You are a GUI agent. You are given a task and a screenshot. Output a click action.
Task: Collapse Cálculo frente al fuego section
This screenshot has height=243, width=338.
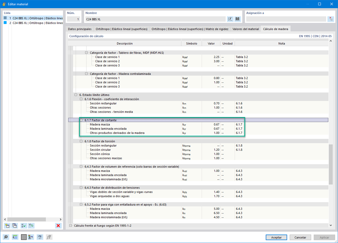(x=71, y=225)
